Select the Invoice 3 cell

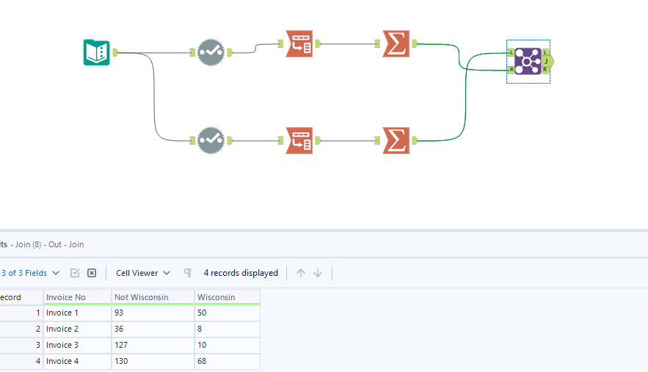click(x=77, y=345)
